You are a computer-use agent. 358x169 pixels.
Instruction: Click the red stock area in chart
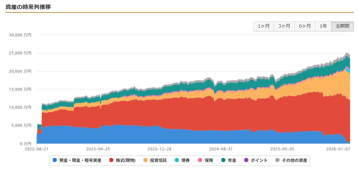[187, 115]
